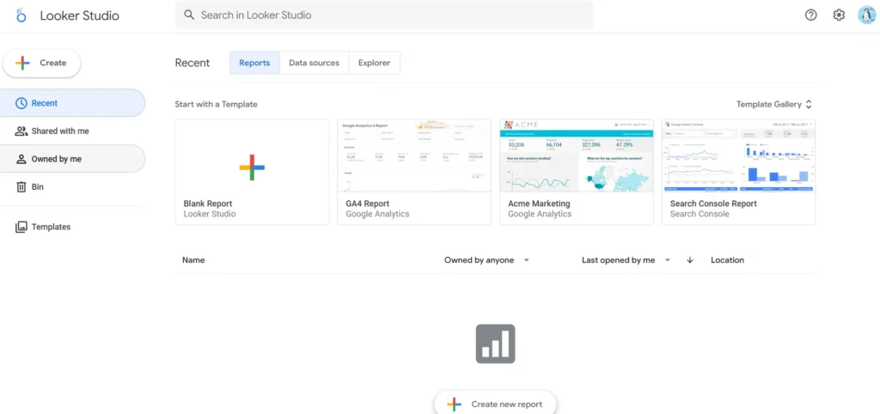This screenshot has width=880, height=414.
Task: Click the Create new report button
Action: [x=495, y=404]
